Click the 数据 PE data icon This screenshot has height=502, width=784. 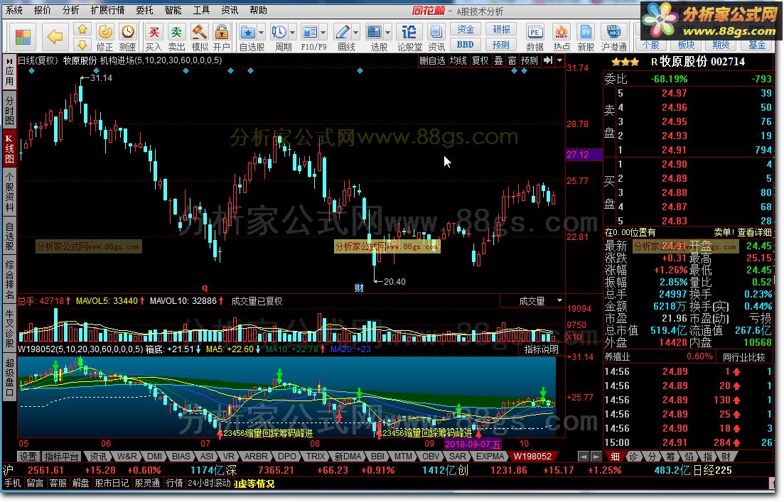coord(535,33)
